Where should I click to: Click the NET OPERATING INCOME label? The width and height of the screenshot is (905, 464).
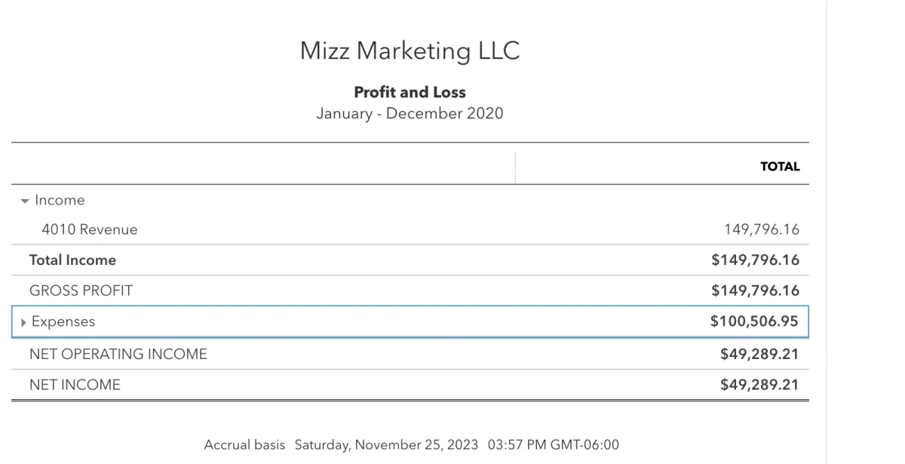click(x=118, y=354)
